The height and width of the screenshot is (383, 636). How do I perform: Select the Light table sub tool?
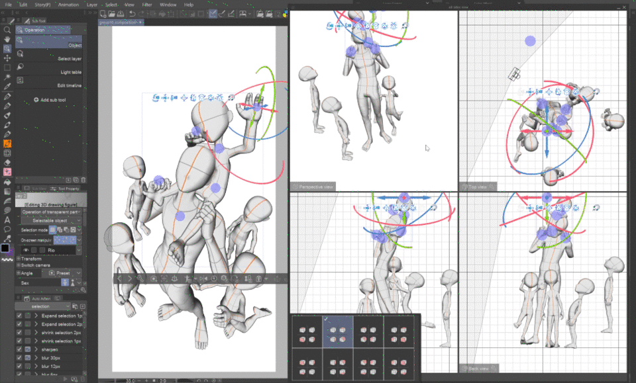(x=48, y=69)
